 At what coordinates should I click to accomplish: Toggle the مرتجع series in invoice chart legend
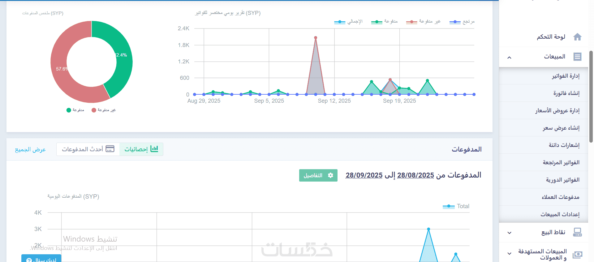point(462,22)
